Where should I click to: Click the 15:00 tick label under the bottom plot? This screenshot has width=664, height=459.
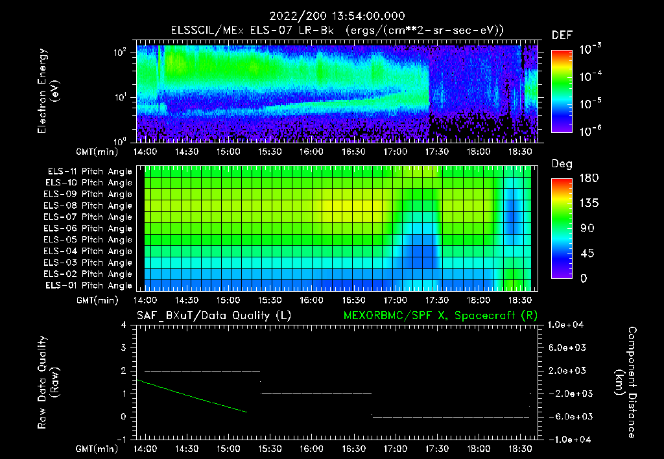point(228,449)
